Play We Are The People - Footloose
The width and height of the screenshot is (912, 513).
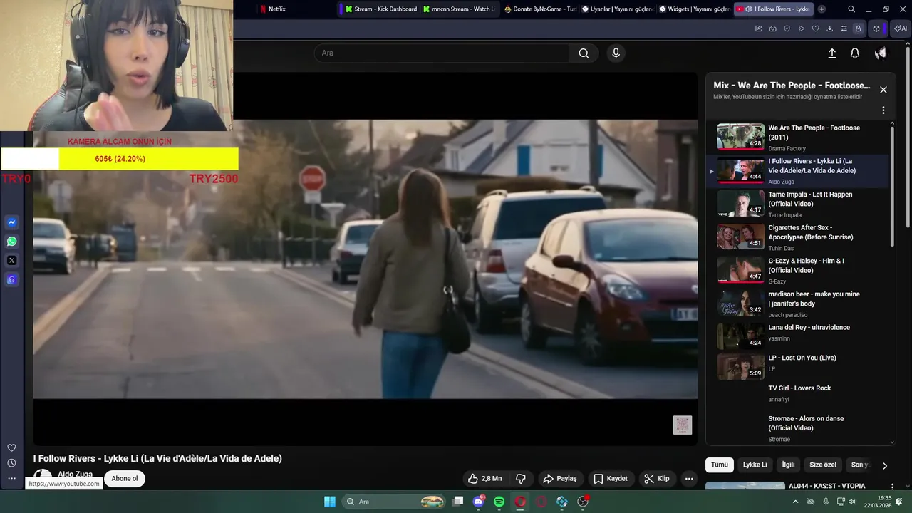(x=798, y=138)
